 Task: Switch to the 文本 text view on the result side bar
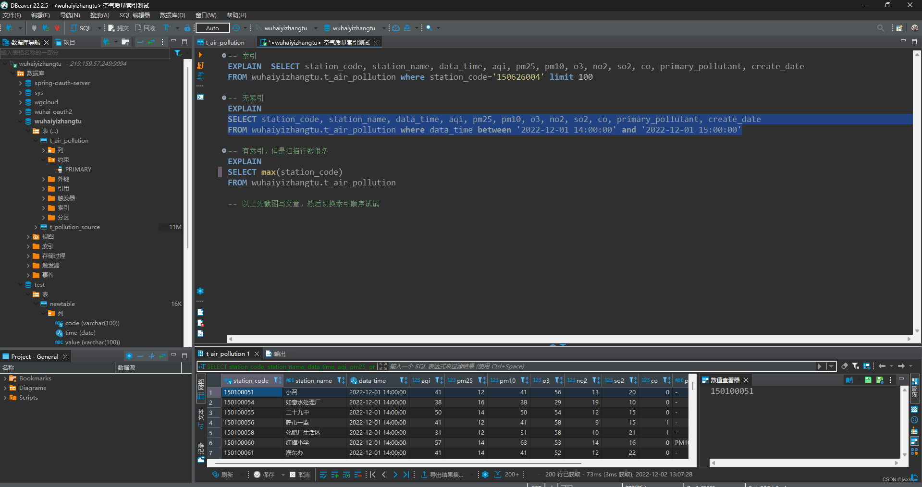pos(201,419)
